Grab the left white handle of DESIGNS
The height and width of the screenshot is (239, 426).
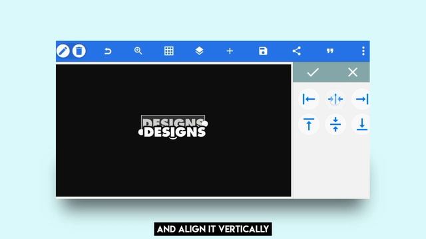click(140, 132)
